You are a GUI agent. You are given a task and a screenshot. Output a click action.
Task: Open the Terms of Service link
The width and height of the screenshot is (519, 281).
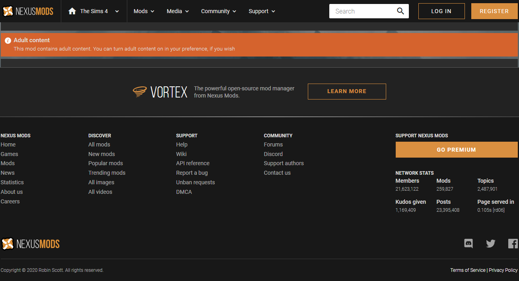tap(468, 270)
